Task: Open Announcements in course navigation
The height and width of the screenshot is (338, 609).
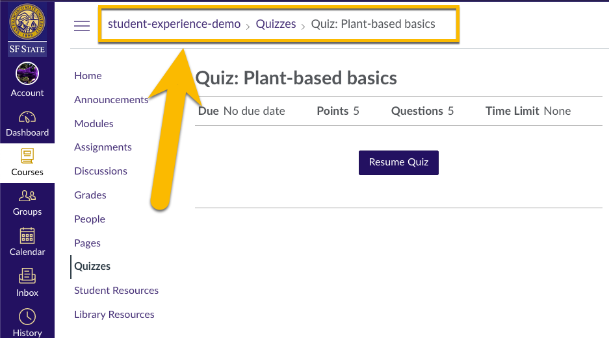Action: [111, 100]
